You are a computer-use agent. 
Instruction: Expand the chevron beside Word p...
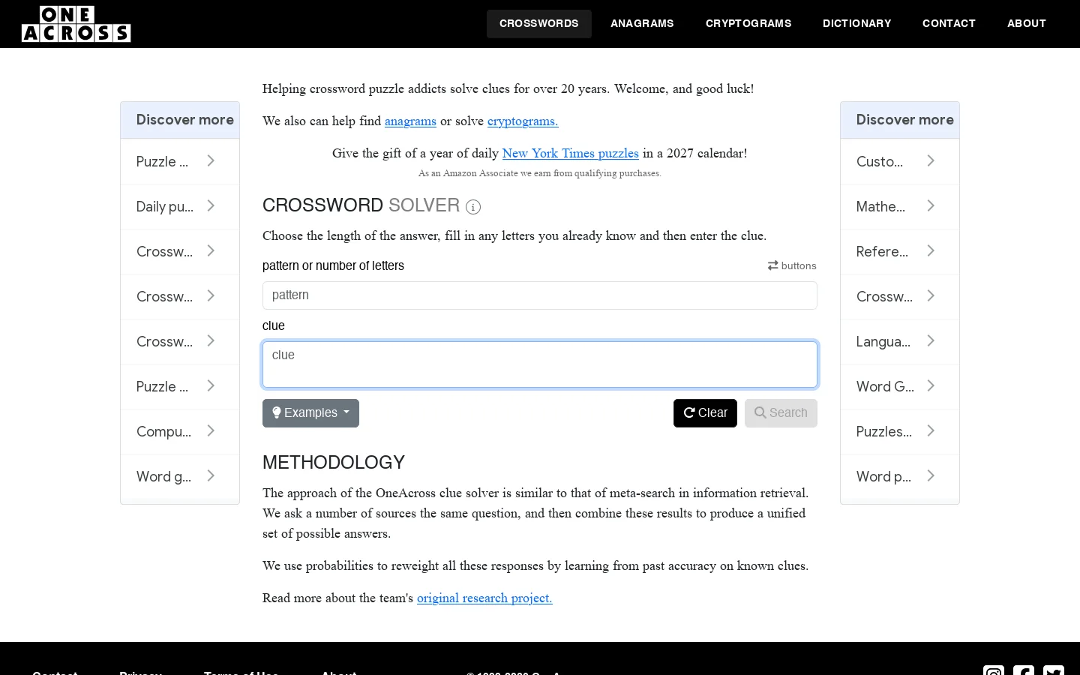pos(931,476)
